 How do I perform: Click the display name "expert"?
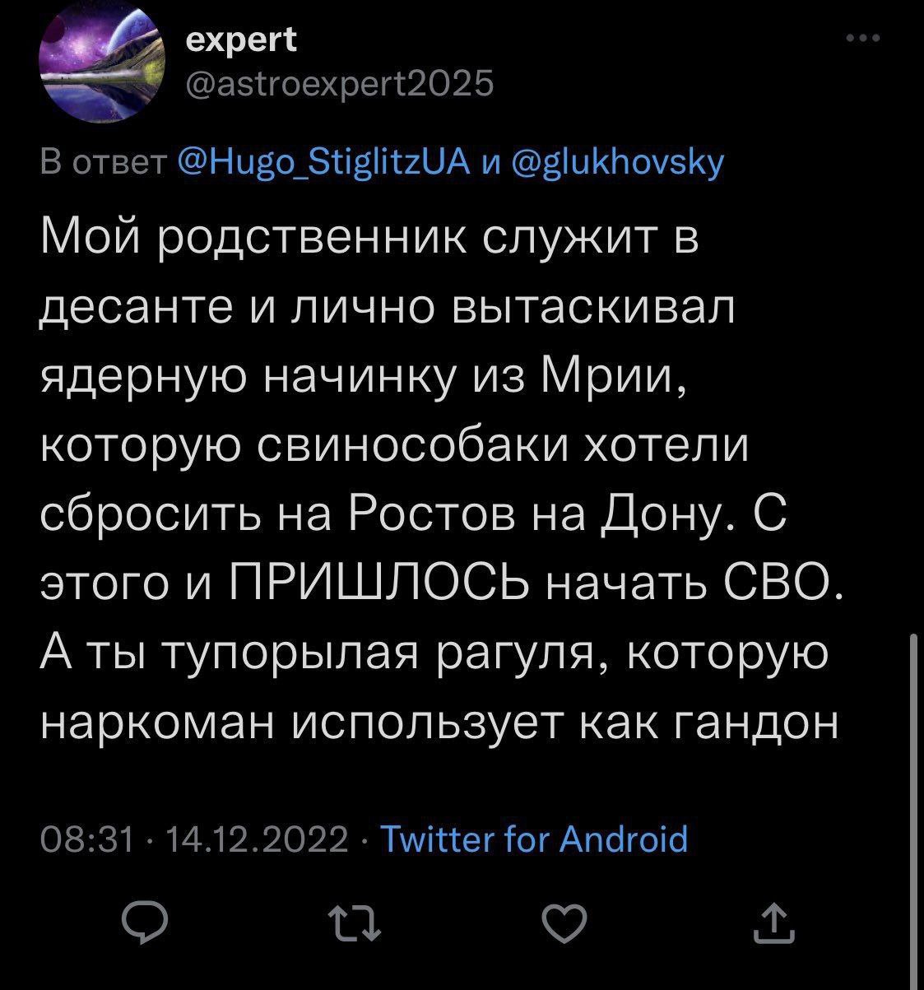[x=242, y=41]
